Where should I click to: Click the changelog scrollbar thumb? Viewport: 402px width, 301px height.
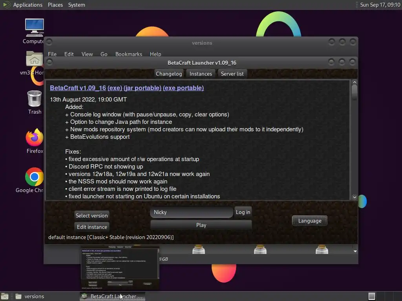354,92
